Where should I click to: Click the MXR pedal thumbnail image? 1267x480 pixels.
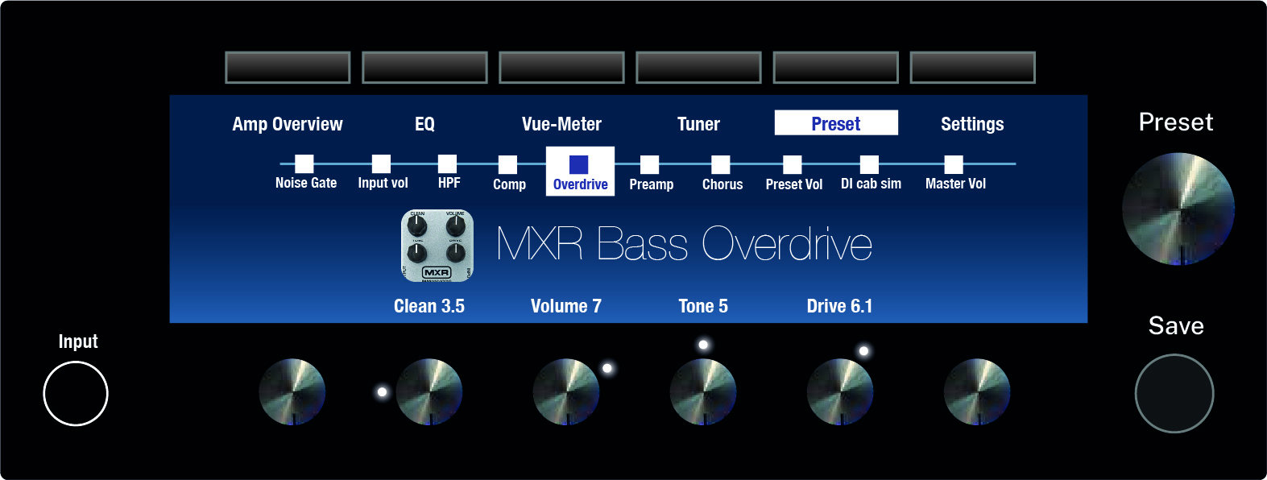pos(437,246)
